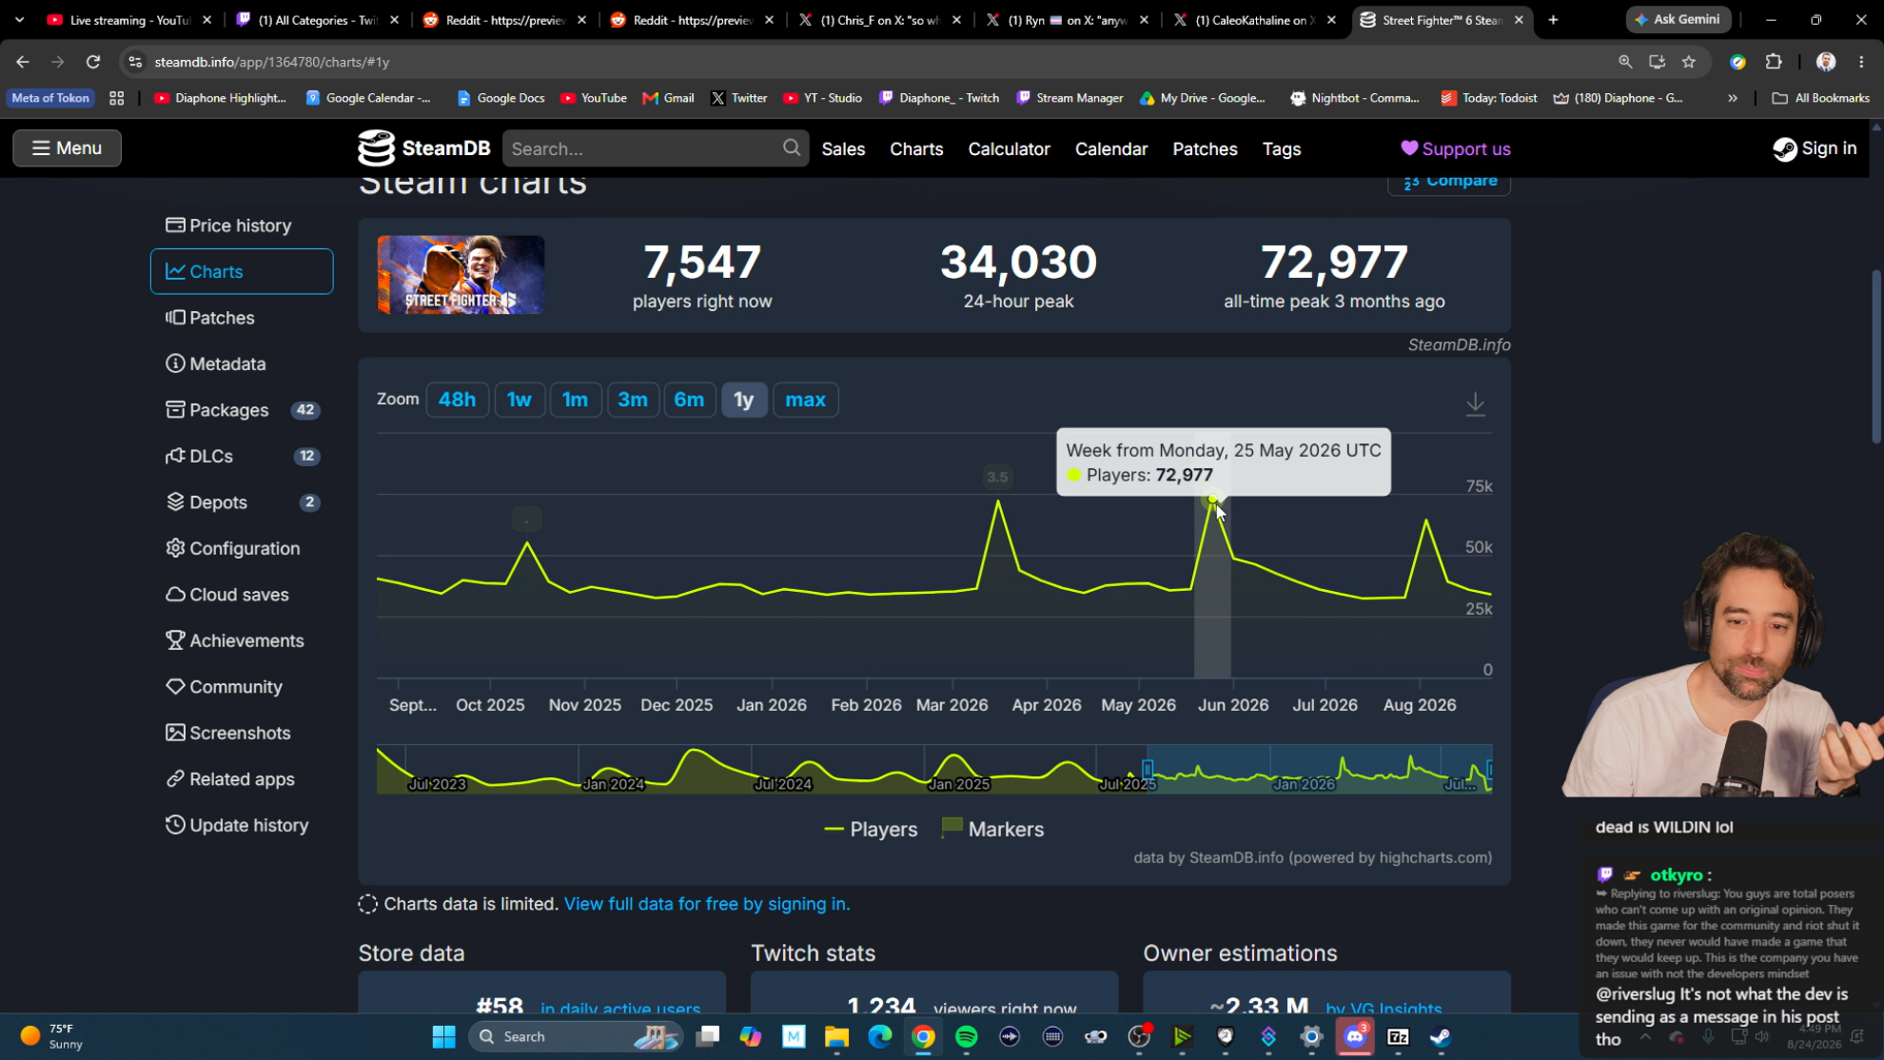The image size is (1884, 1060).
Task: Open the Achievements sidebar section
Action: click(235, 640)
